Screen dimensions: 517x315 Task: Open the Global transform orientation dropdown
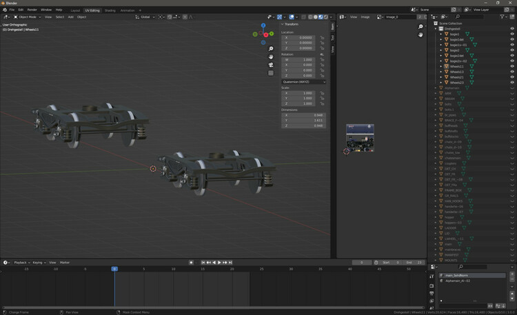pyautogui.click(x=145, y=17)
